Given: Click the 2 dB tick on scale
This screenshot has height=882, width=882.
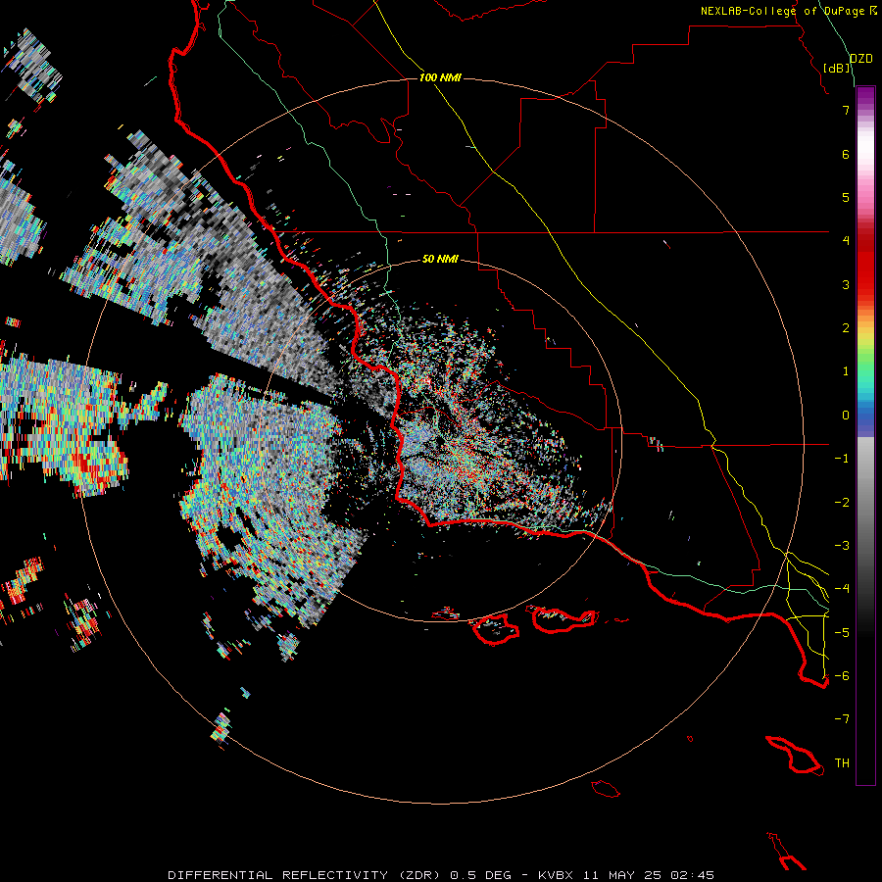Looking at the screenshot, I should 846,328.
